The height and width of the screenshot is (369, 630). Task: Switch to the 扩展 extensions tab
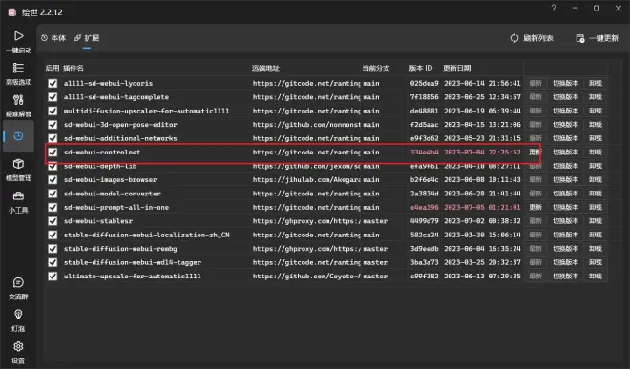[x=87, y=38]
